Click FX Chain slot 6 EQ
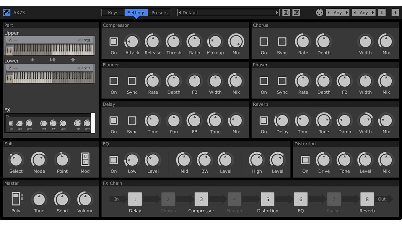This screenshot has width=402, height=226. pyautogui.click(x=301, y=199)
